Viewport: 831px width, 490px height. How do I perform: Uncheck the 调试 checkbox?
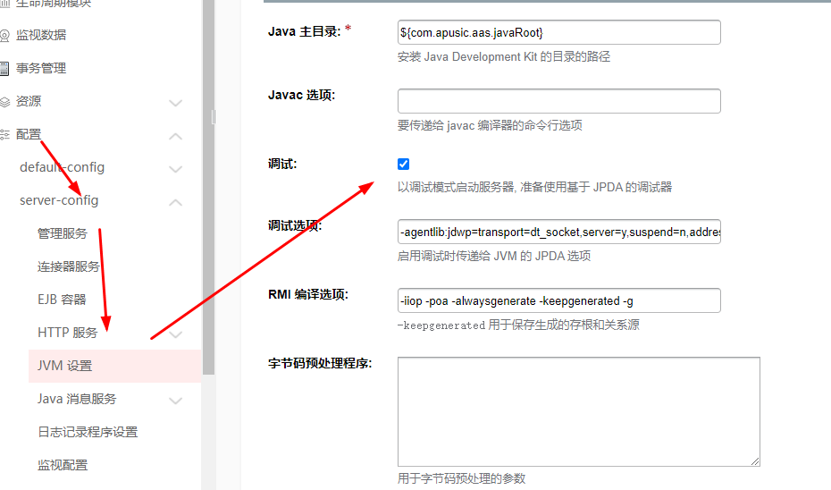[x=403, y=164]
